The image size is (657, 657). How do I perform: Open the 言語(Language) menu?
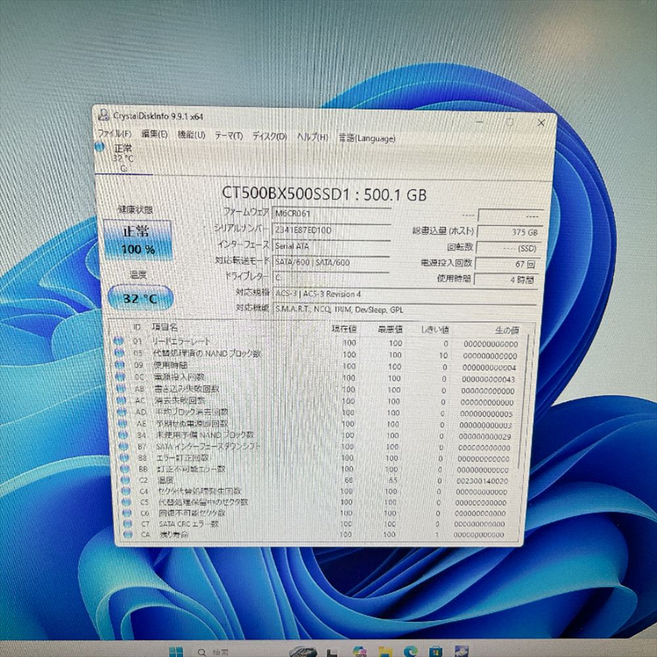[x=367, y=138]
